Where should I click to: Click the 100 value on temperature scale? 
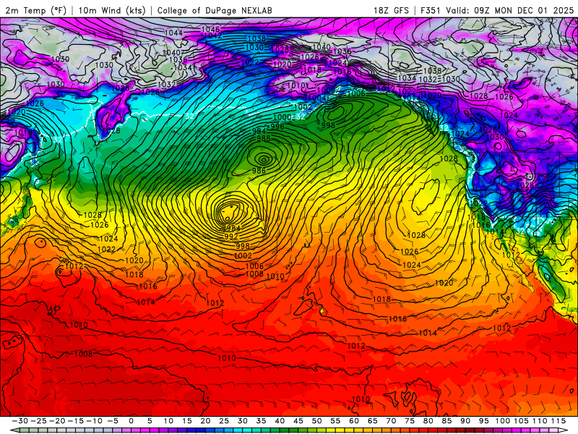pos(502,421)
